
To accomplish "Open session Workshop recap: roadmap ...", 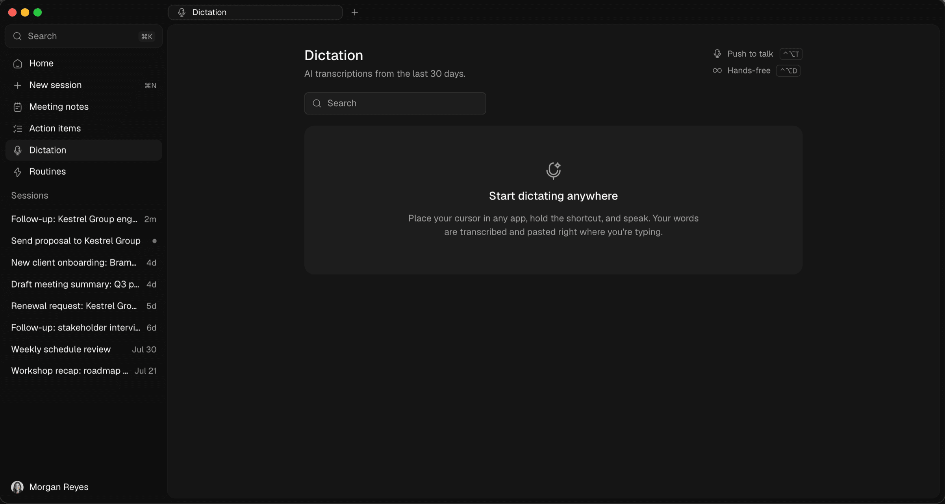I will click(x=84, y=371).
